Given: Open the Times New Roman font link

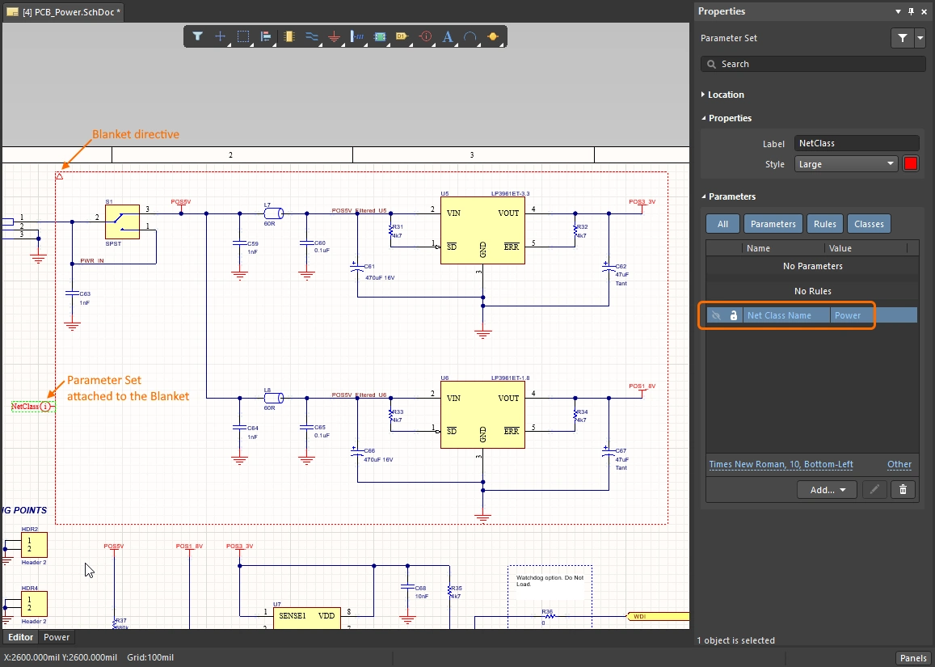Looking at the screenshot, I should [x=781, y=464].
